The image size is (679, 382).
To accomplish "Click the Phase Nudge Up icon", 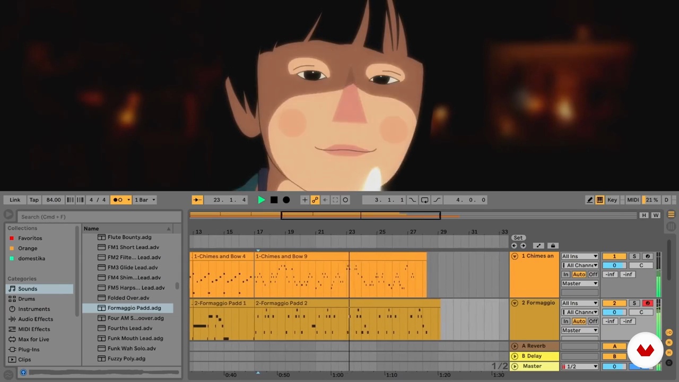I will coord(80,200).
